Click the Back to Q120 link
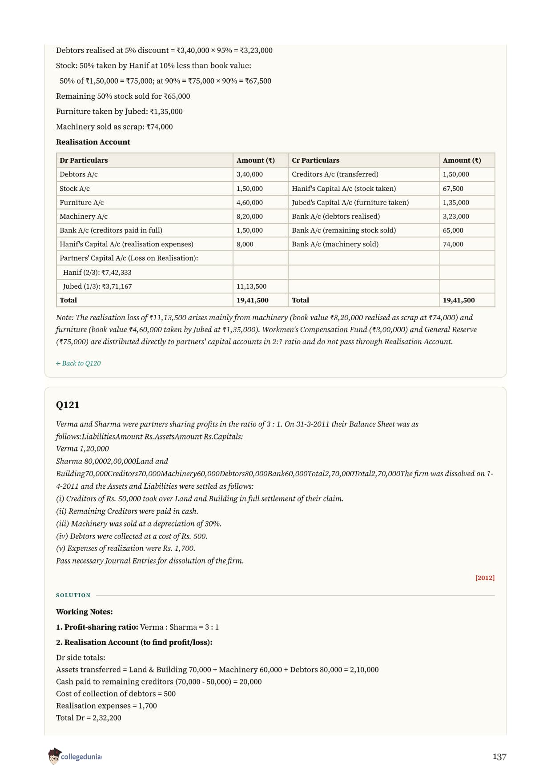 pyautogui.click(x=78, y=363)
